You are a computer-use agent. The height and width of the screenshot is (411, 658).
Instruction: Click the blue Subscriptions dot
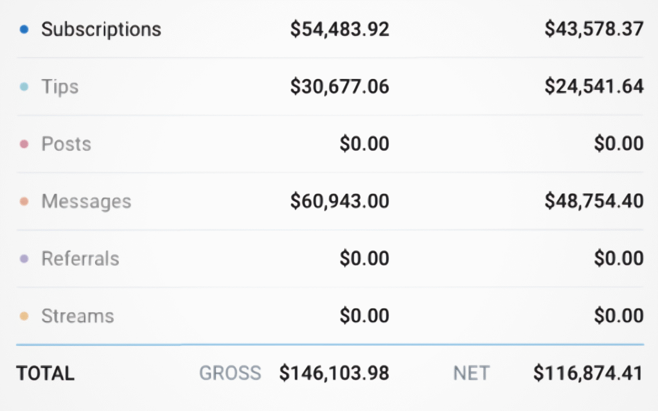(24, 30)
